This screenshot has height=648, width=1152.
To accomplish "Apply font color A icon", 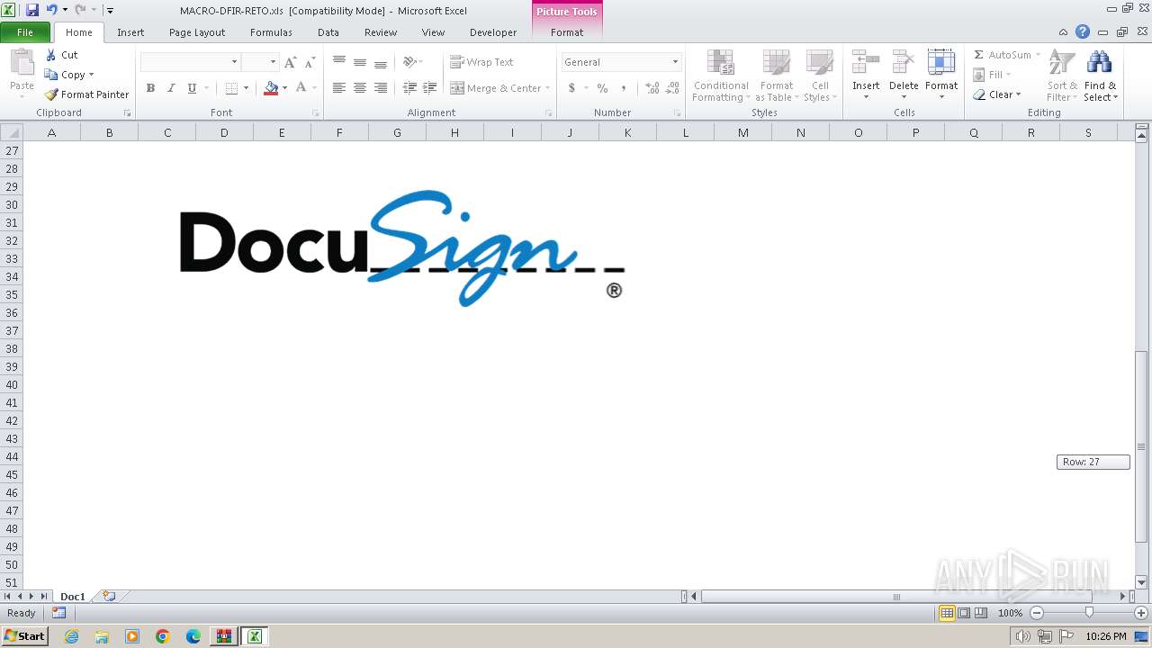I will pyautogui.click(x=301, y=88).
